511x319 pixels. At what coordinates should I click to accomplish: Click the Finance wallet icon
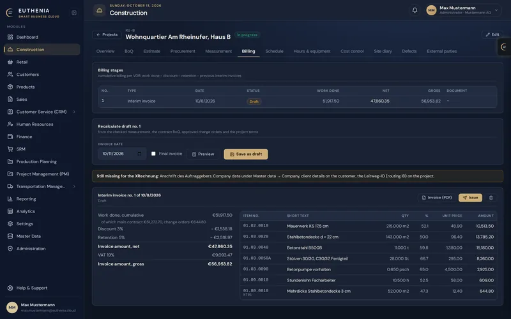[x=10, y=137]
